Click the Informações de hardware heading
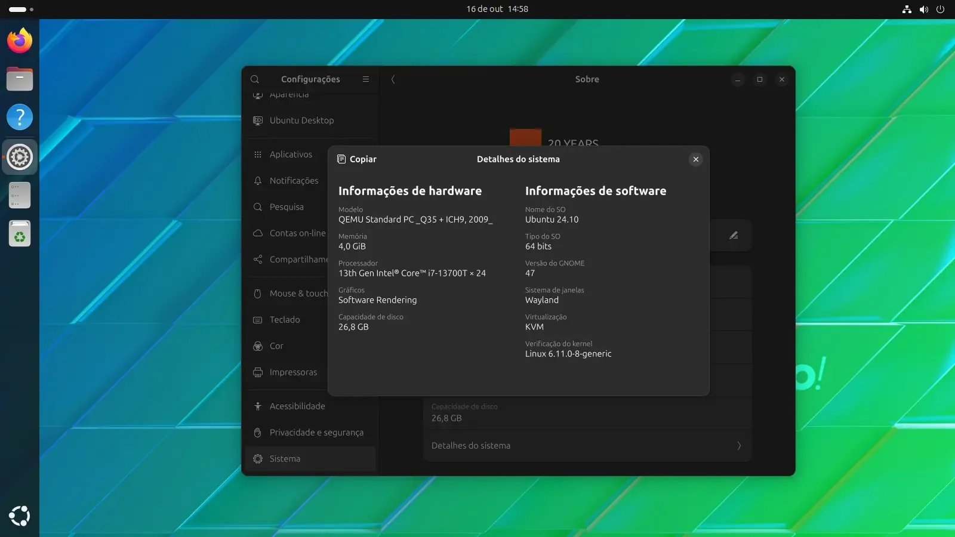Screen dimensions: 955x537 tap(410, 191)
